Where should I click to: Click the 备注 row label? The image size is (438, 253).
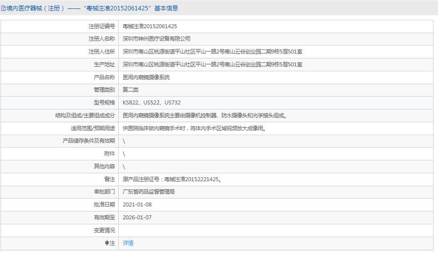pyautogui.click(x=109, y=179)
